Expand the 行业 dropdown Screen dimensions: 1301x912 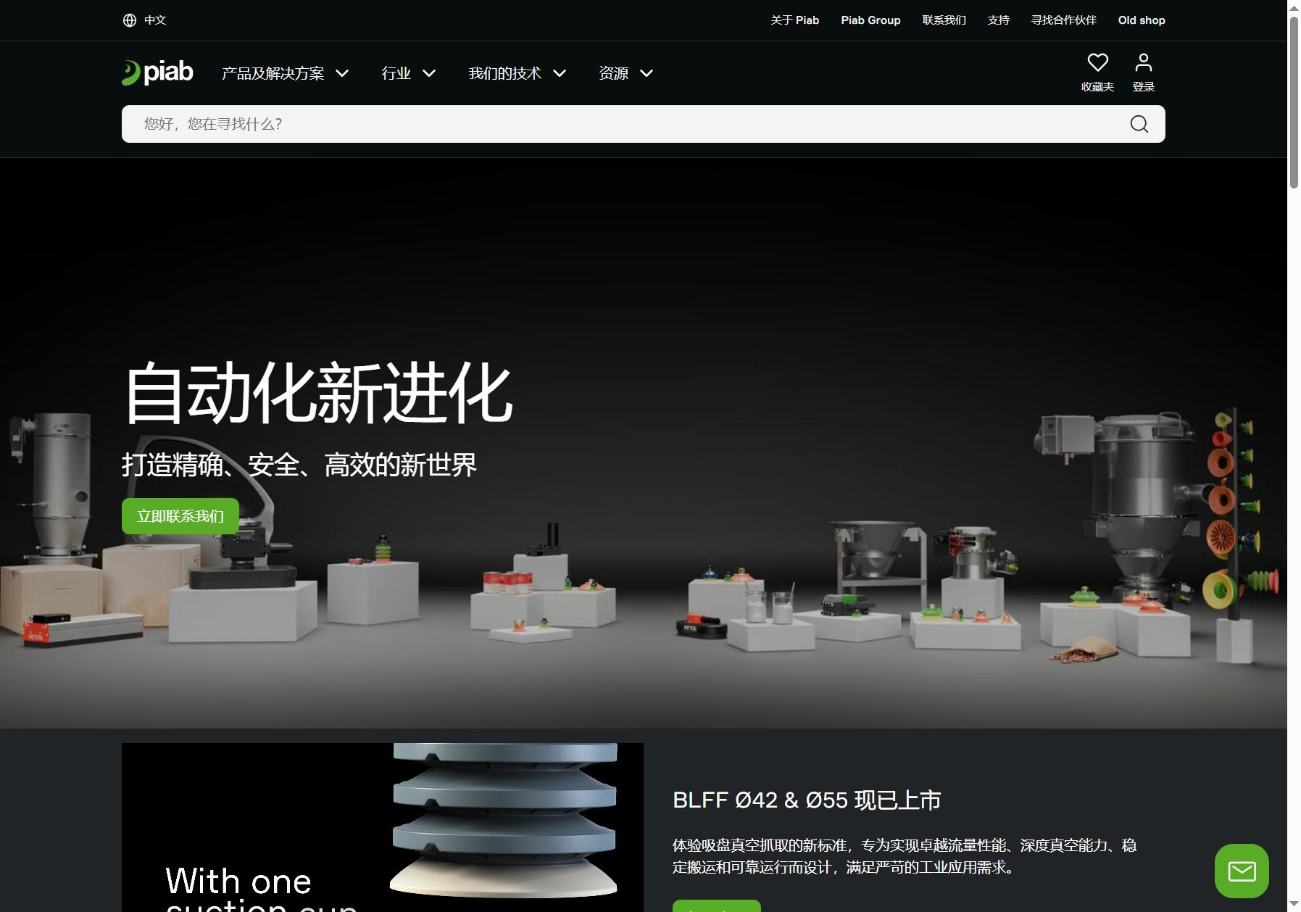coord(408,73)
